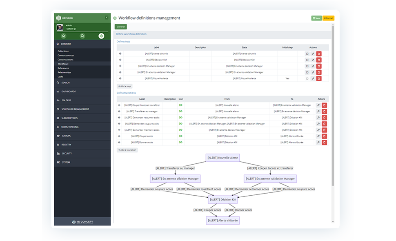Expand the DASHBOARDS sidebar section
Screen dimensions: 396x241
click(x=82, y=91)
